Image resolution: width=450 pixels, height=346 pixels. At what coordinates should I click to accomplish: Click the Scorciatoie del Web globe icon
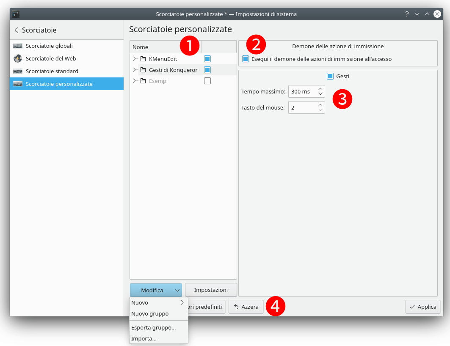(x=18, y=58)
